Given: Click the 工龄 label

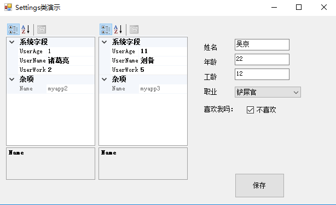Looking at the screenshot, I should (x=211, y=77).
